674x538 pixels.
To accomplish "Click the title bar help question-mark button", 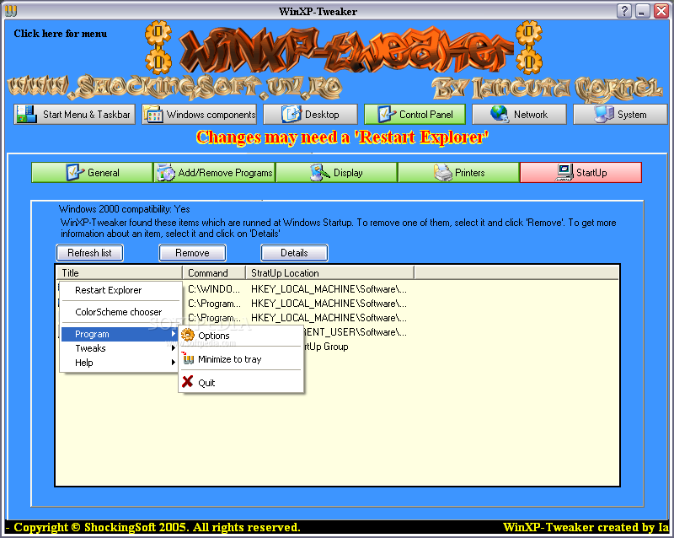I will point(624,11).
